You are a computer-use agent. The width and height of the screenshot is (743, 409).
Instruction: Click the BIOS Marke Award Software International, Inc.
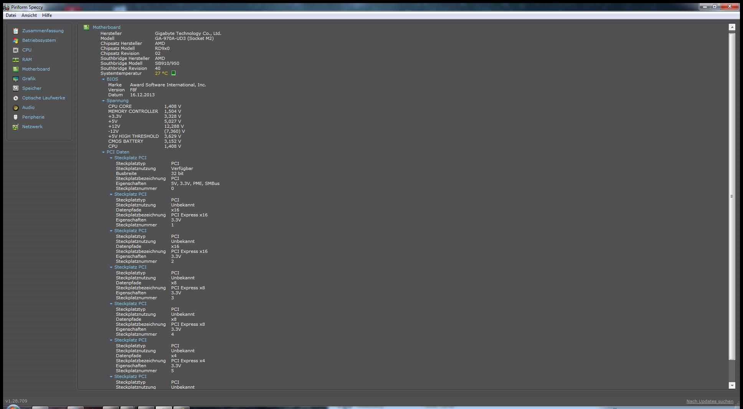point(168,85)
